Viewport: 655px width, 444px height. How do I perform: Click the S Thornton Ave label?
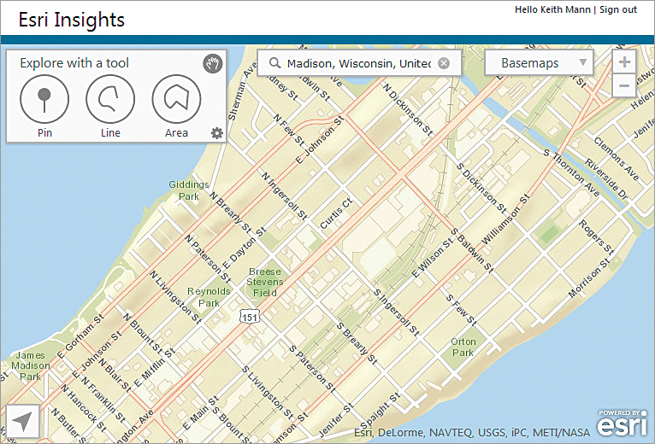pos(571,172)
